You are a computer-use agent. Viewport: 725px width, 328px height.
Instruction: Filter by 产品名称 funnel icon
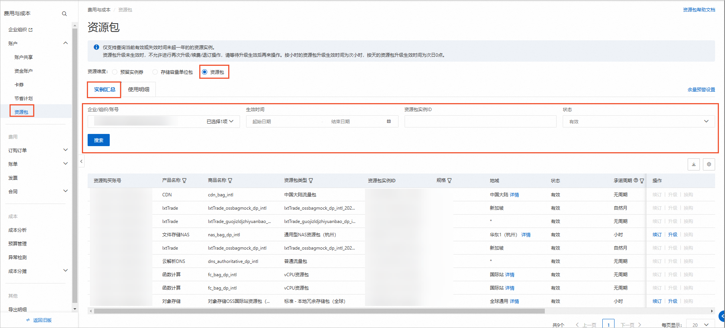[x=184, y=181]
